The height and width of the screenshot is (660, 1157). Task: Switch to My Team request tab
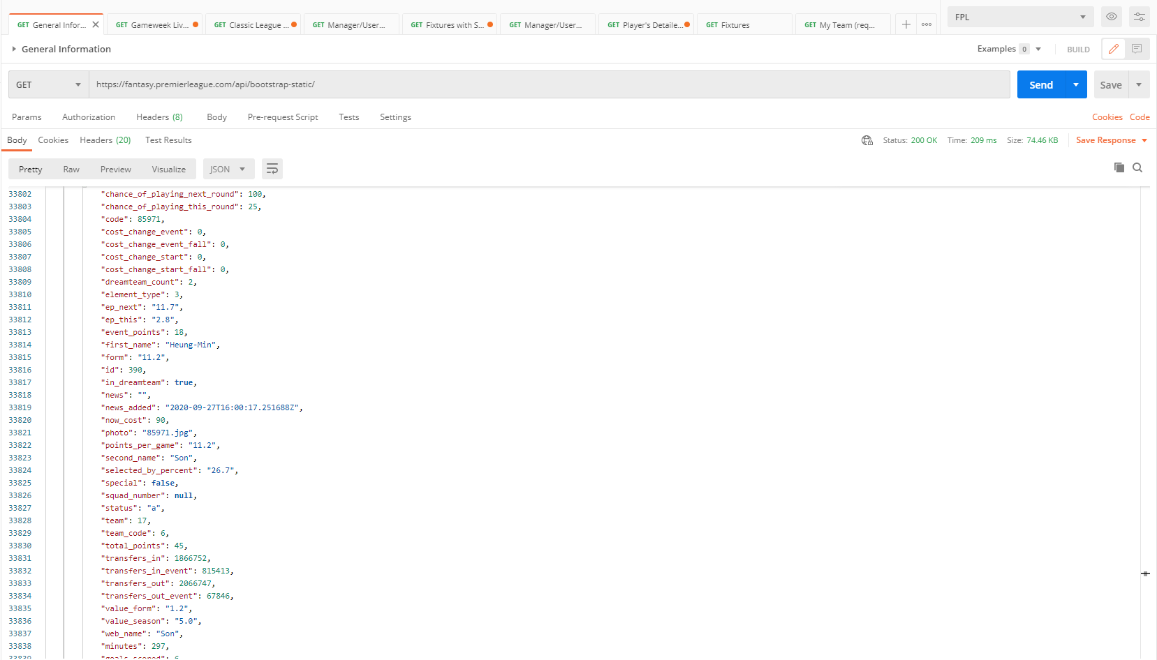point(844,24)
